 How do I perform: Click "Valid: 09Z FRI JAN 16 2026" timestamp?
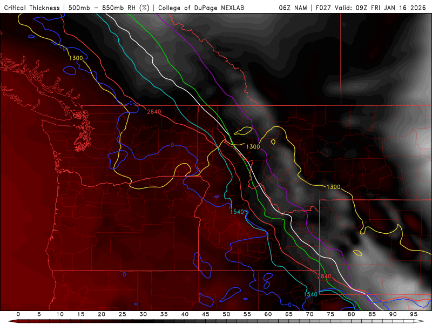click(380, 8)
